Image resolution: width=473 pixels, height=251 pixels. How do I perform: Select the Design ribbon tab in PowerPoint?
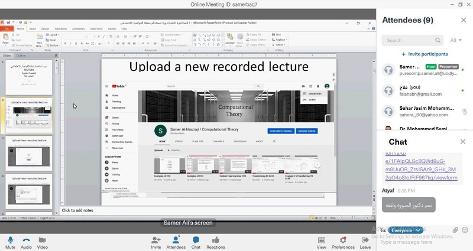45,28
